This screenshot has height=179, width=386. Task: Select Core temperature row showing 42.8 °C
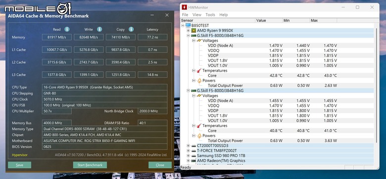[277, 76]
